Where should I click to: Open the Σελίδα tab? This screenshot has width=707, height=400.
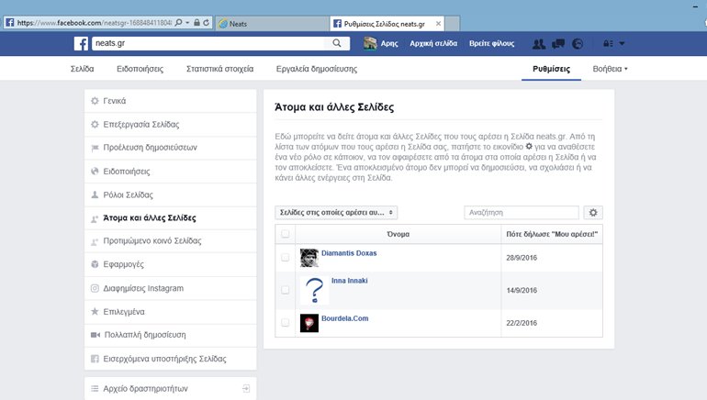[82, 69]
